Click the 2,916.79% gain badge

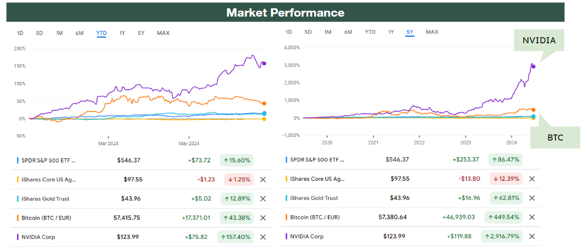click(x=502, y=237)
